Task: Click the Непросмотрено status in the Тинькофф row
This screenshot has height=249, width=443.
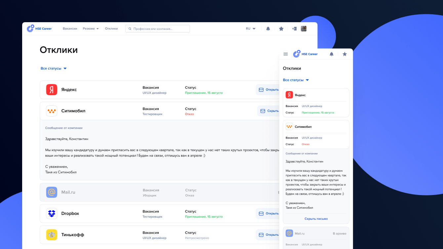Action: pos(197,238)
